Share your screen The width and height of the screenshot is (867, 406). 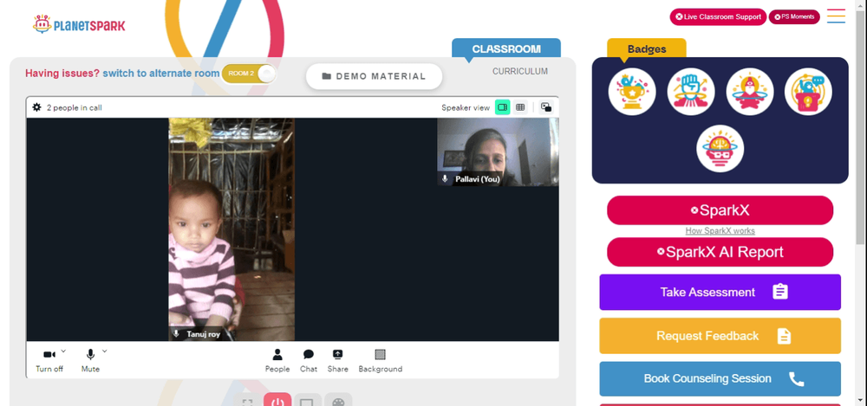(x=338, y=360)
